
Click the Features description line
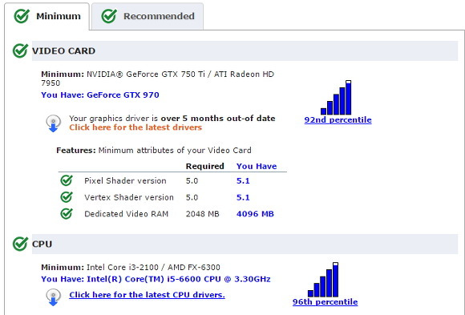(x=154, y=151)
